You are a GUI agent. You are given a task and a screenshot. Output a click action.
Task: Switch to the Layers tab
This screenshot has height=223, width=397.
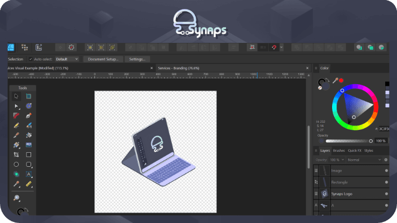pos(325,151)
